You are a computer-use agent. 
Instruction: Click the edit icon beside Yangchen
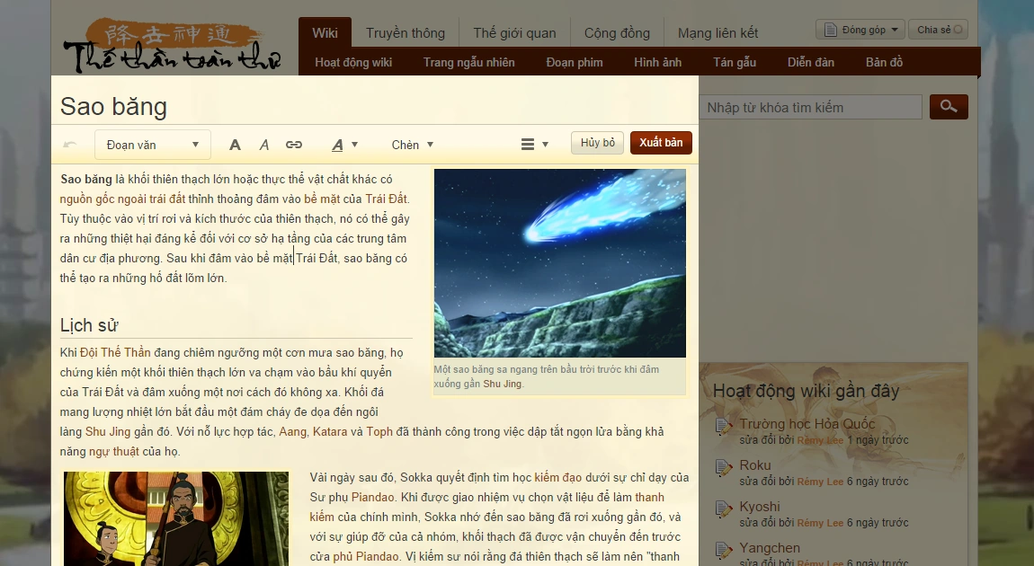tap(724, 551)
